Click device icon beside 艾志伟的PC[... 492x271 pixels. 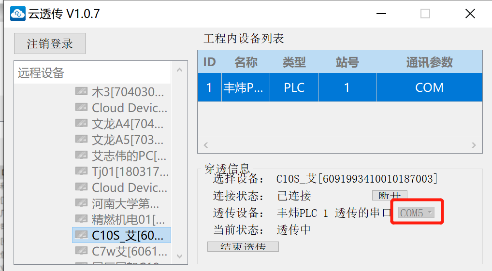pyautogui.click(x=81, y=155)
